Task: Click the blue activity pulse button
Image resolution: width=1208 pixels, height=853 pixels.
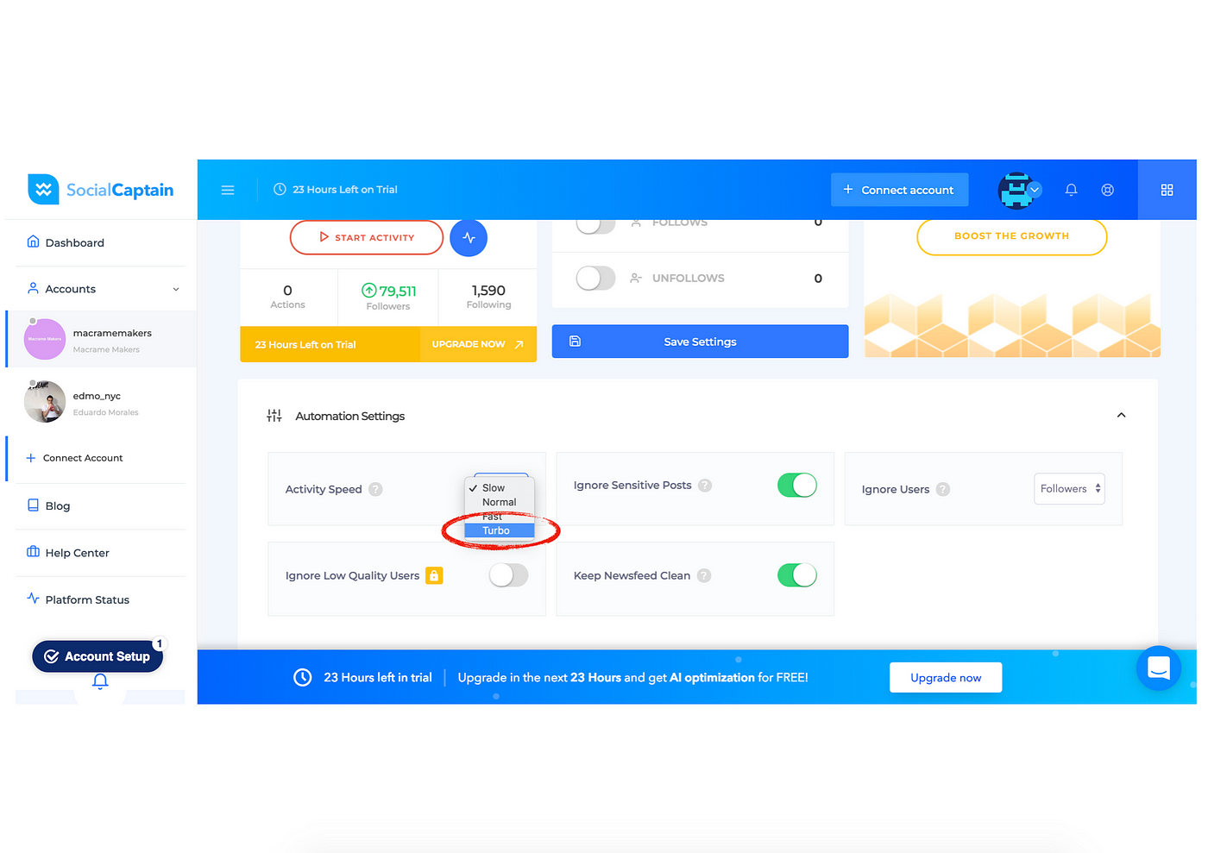Action: [469, 237]
